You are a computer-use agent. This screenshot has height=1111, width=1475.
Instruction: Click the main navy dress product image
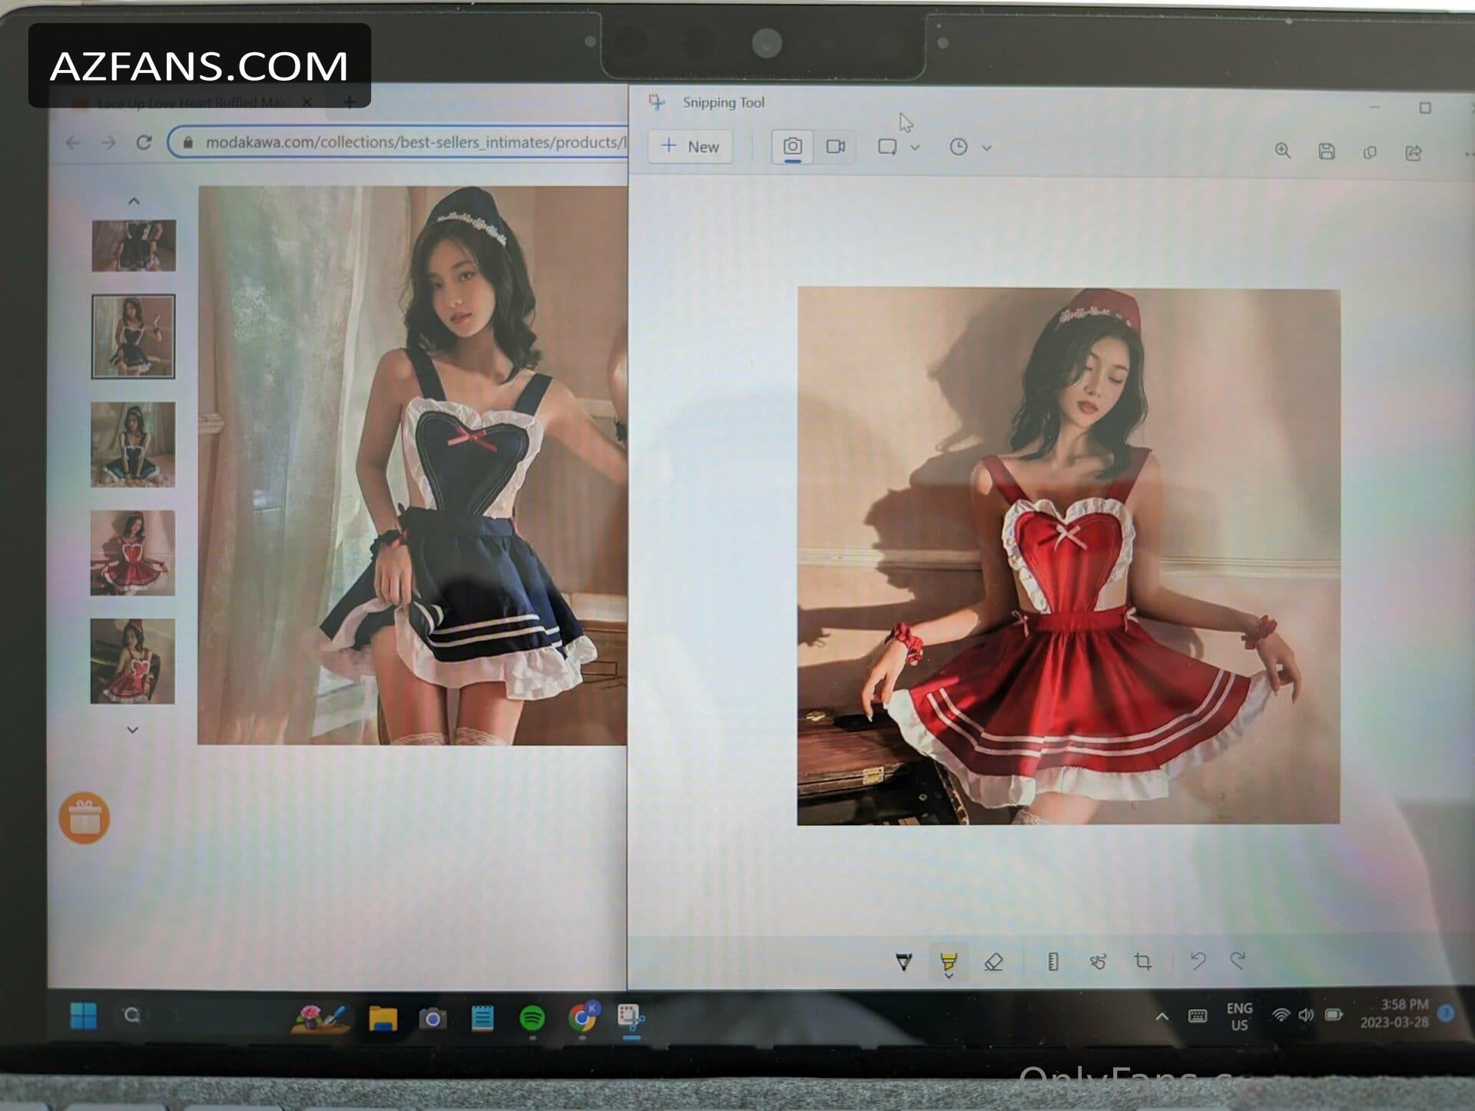(x=413, y=466)
